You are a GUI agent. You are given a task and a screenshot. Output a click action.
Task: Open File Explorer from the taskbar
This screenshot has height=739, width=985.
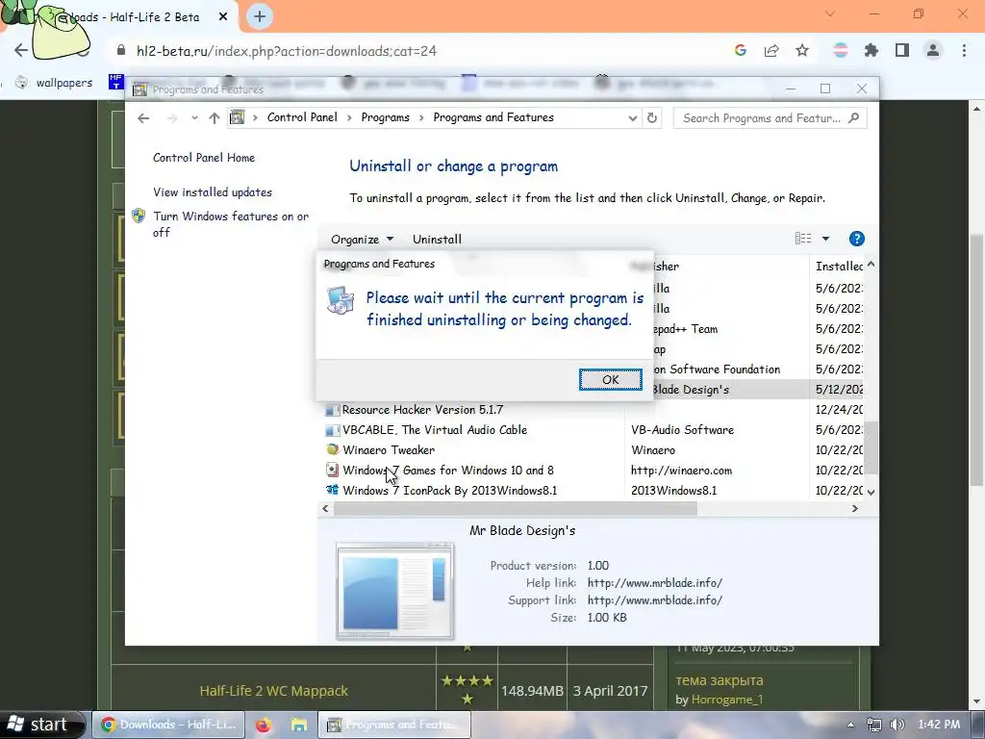click(x=299, y=725)
